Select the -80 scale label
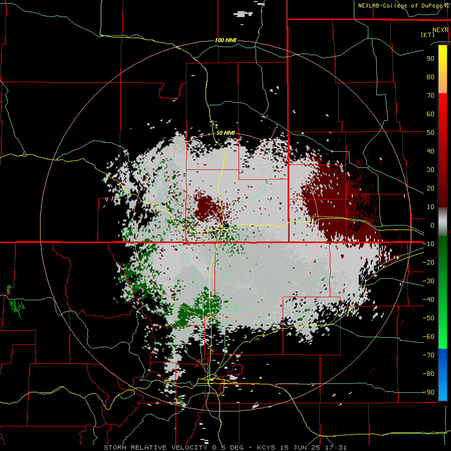The image size is (451, 451). pos(428,374)
